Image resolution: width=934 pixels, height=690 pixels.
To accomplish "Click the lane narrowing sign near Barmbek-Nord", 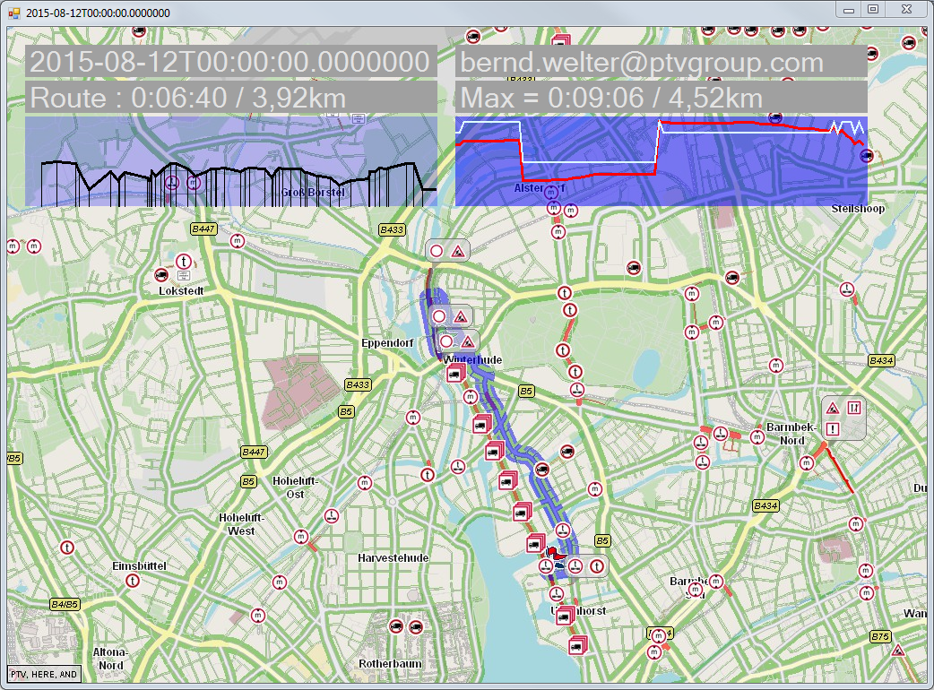I will (x=854, y=408).
